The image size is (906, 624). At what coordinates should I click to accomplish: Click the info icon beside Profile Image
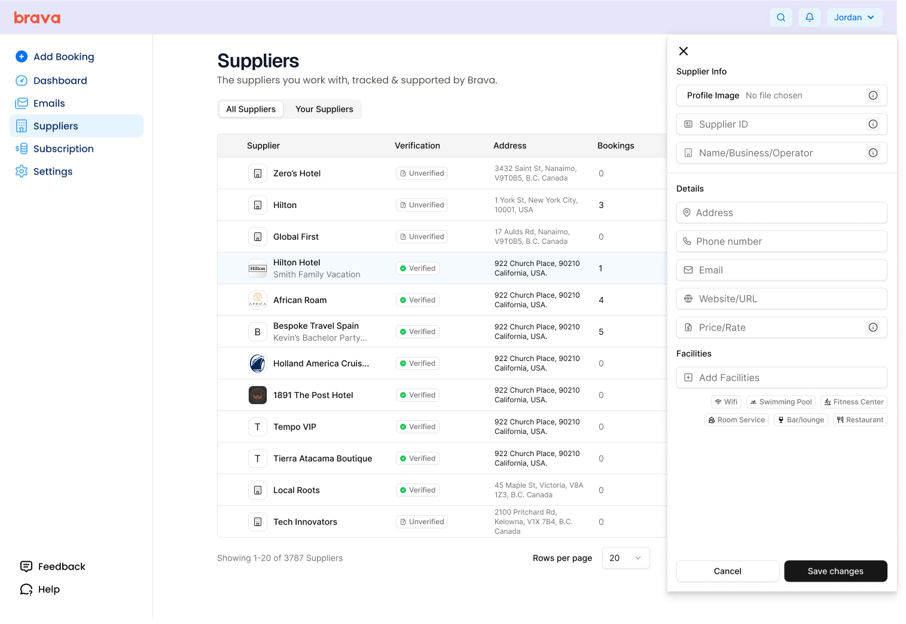click(873, 96)
